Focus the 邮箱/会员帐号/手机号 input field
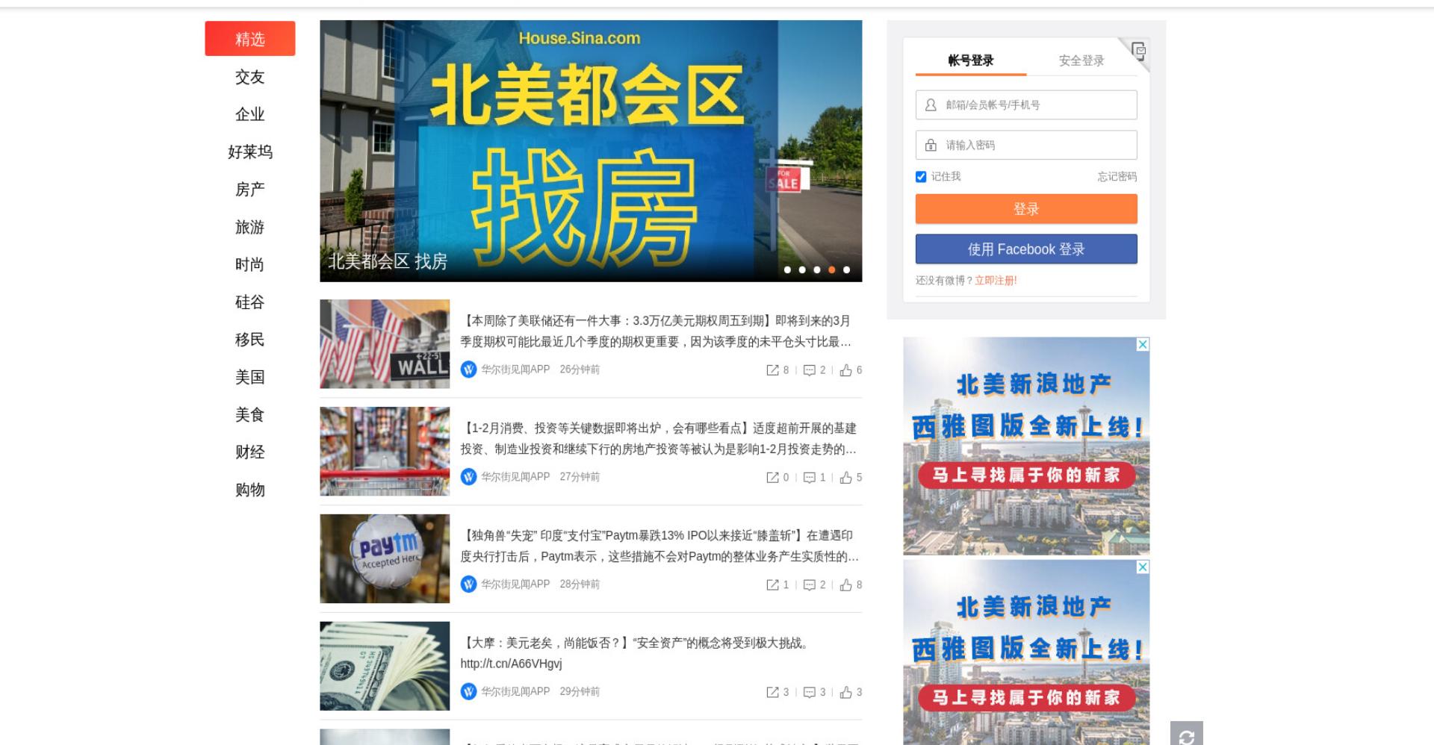This screenshot has width=1434, height=745. pos(1026,105)
